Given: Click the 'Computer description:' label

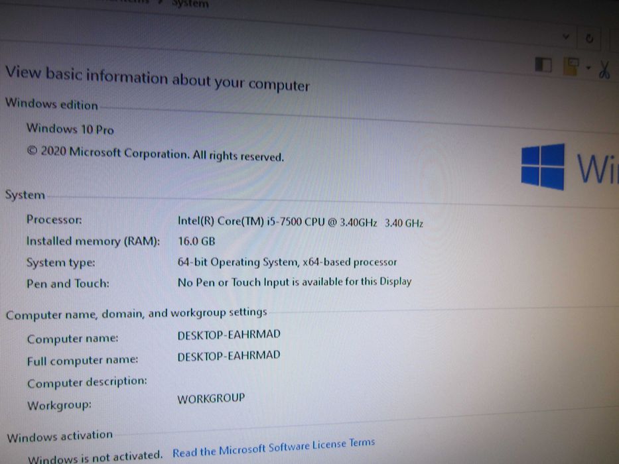Looking at the screenshot, I should (x=87, y=382).
